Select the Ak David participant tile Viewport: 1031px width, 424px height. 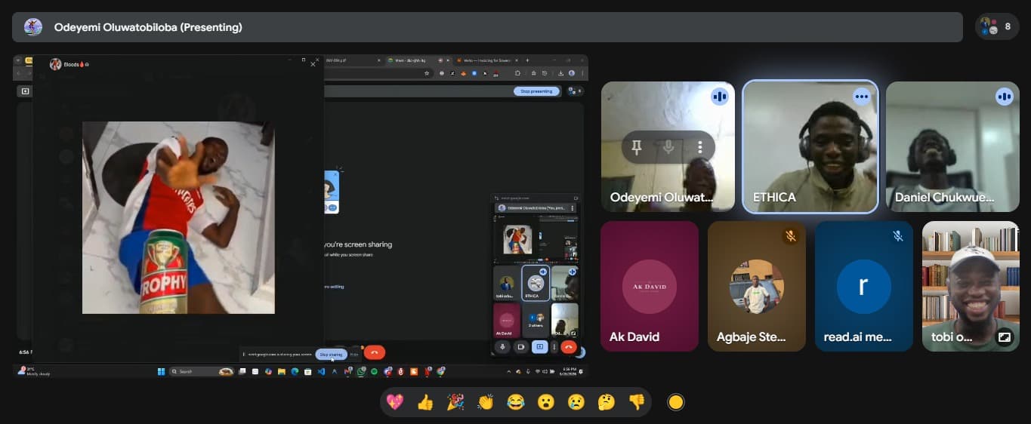[650, 286]
